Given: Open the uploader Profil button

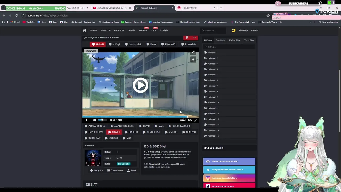Looking at the screenshot, I should coord(132,170).
